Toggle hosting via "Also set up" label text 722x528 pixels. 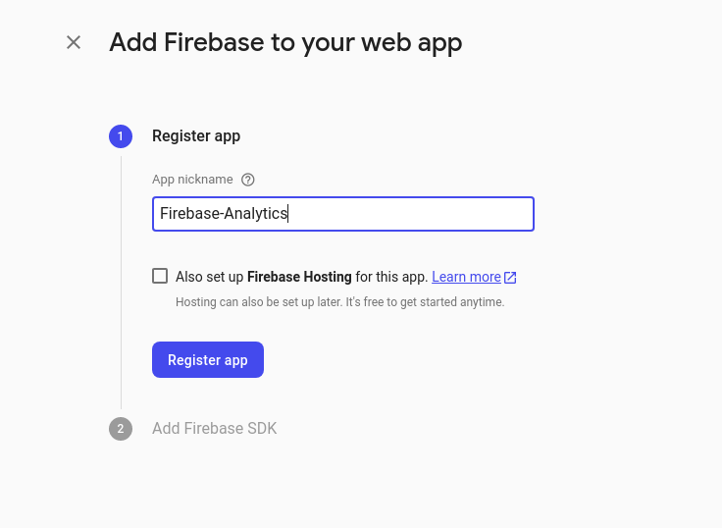pyautogui.click(x=210, y=277)
